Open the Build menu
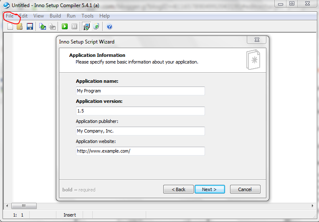Image resolution: width=319 pixels, height=222 pixels. tap(56, 16)
